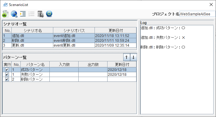The image size is (216, 117).
Task: Select the 追加.dtl scenario name cell
Action: pyautogui.click(x=32, y=36)
